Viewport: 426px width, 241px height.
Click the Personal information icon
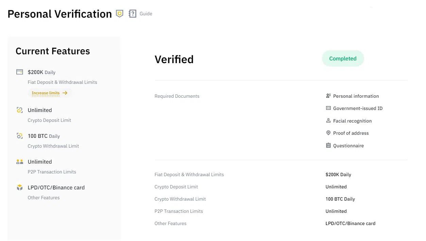click(328, 96)
